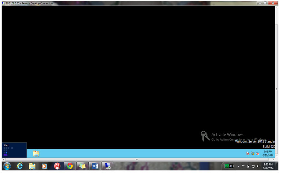The height and width of the screenshot is (173, 281).
Task: Click the remote Action Center flag icon
Action: coord(248,154)
